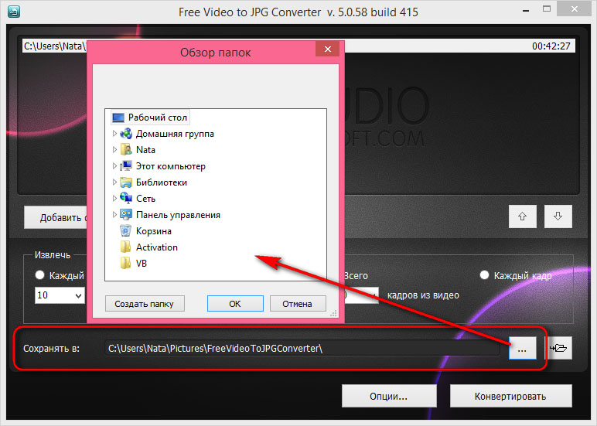The height and width of the screenshot is (426, 597).
Task: Select 'Этот компьютер' label in the tree
Action: 171,166
